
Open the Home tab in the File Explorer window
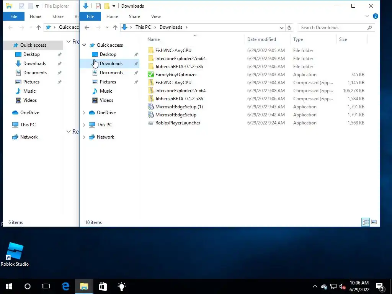click(x=36, y=16)
